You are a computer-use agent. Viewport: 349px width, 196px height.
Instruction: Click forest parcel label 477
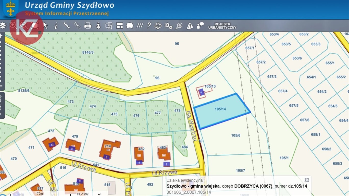tap(158, 113)
